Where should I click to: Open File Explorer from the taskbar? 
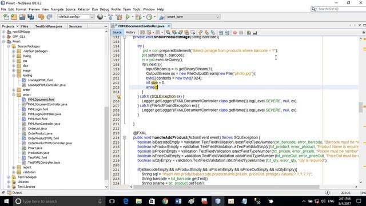[139, 201]
